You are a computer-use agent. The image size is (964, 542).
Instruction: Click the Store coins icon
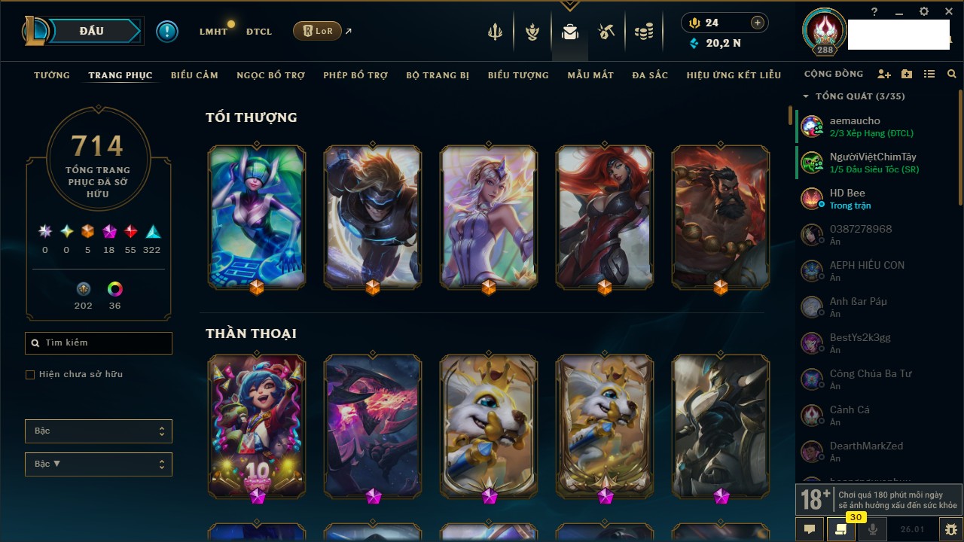[x=643, y=32]
